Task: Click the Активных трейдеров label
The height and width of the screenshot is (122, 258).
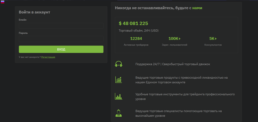Action: [x=136, y=45]
